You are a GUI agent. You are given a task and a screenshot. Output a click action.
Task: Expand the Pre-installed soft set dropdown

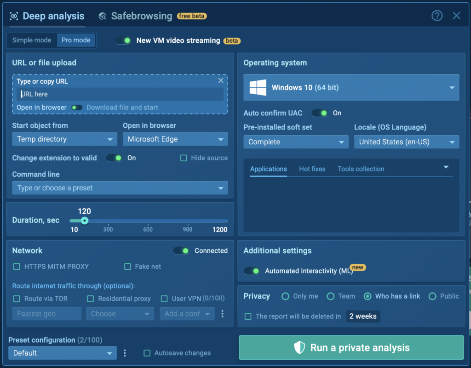(296, 142)
